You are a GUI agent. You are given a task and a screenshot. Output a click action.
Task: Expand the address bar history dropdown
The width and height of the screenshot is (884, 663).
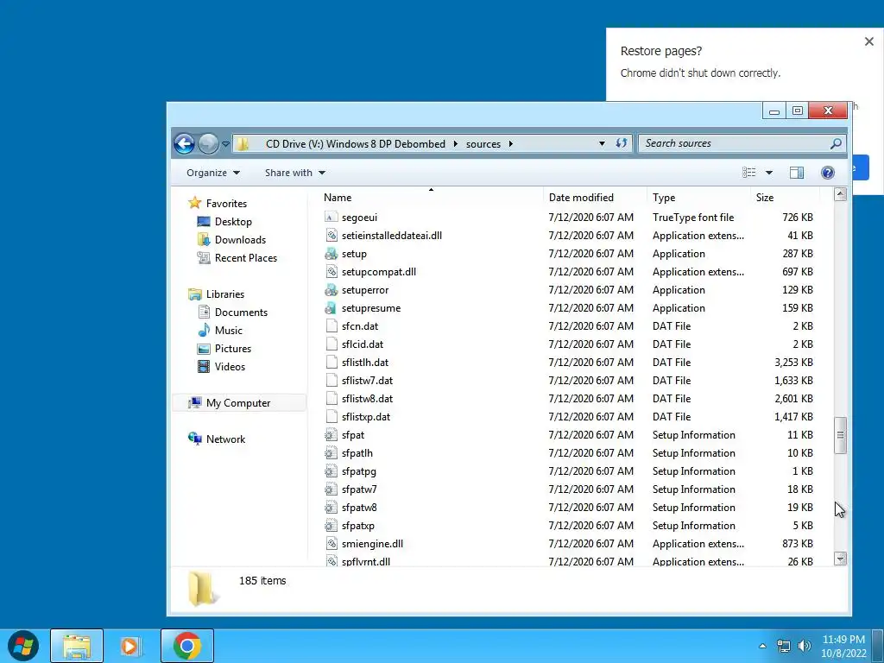pyautogui.click(x=602, y=144)
